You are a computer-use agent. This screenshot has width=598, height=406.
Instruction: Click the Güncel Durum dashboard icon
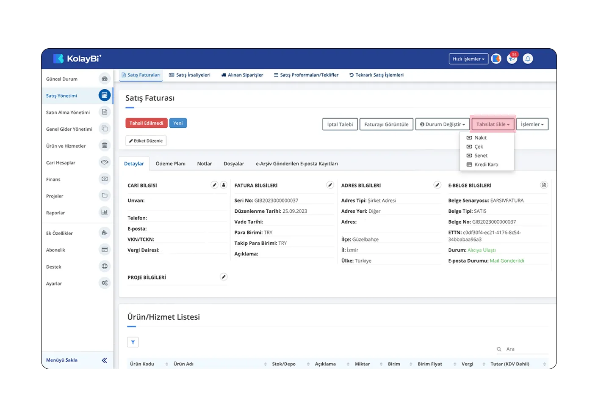105,79
